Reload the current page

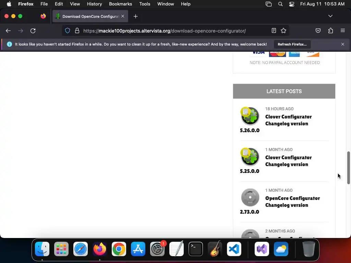33,31
